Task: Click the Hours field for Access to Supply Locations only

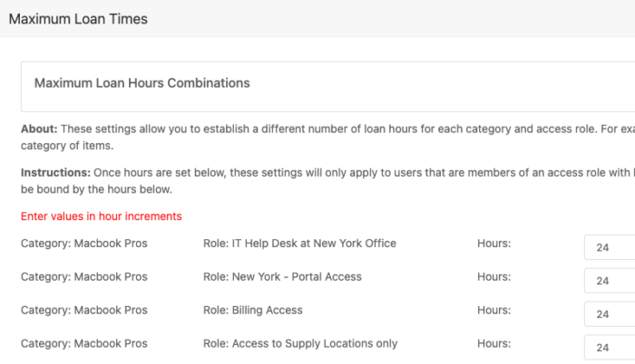Action: [x=610, y=348]
